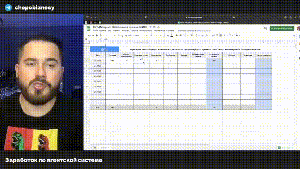300x169 pixels.
Task: Click the blue ПУТЬ cell
Action: click(x=104, y=50)
